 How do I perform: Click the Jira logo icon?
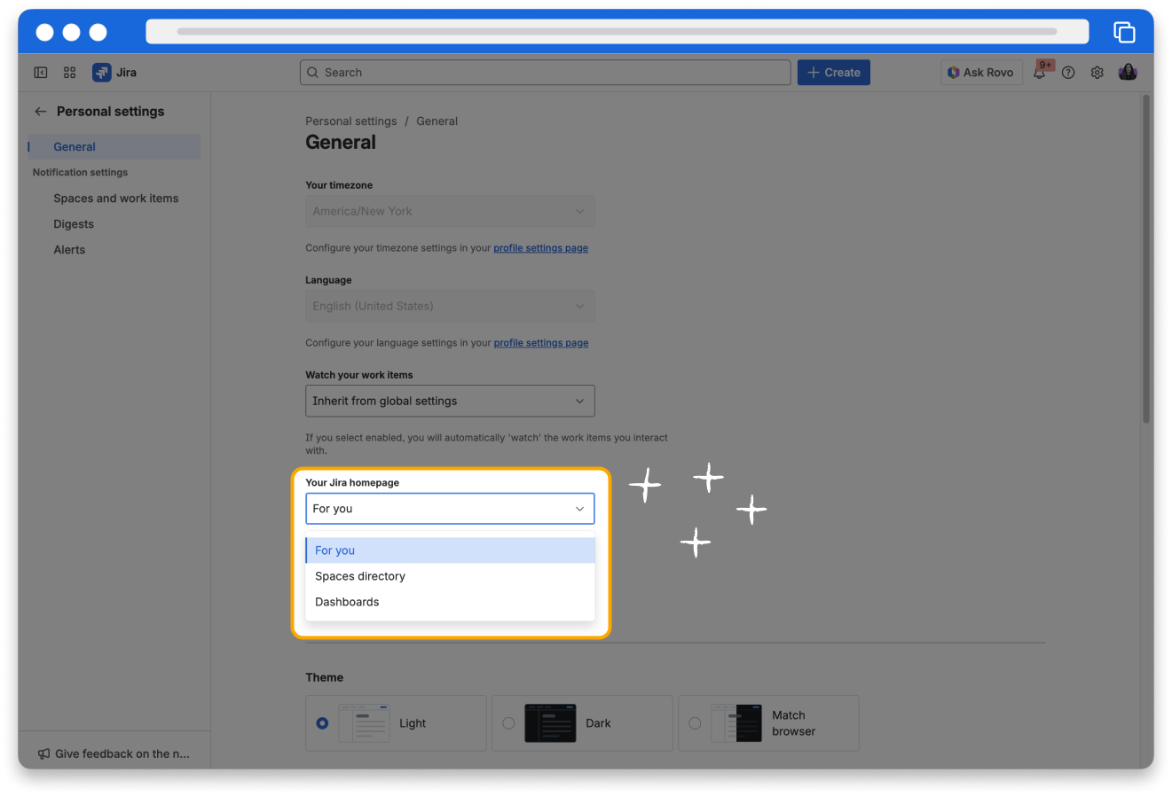[102, 73]
